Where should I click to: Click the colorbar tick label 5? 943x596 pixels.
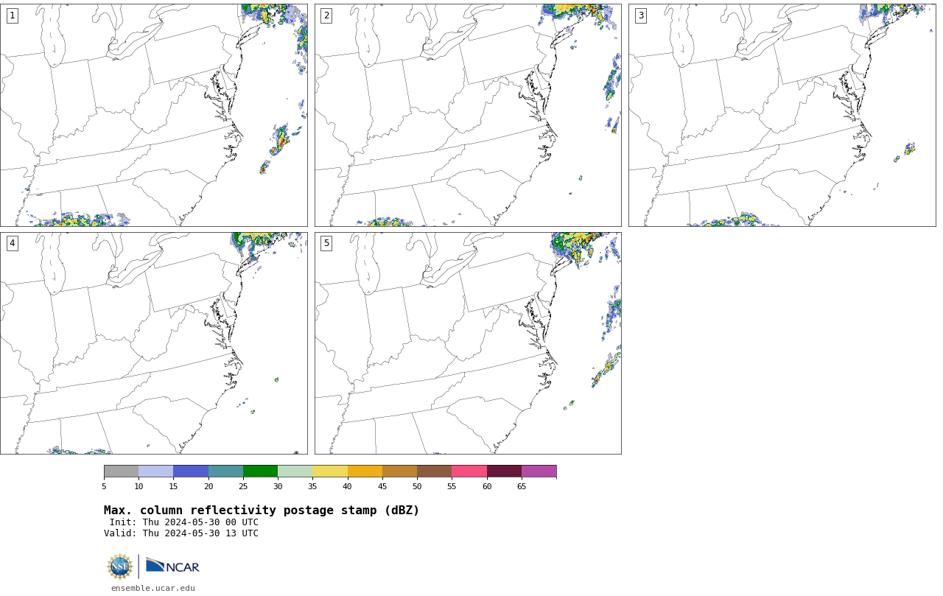(x=104, y=486)
